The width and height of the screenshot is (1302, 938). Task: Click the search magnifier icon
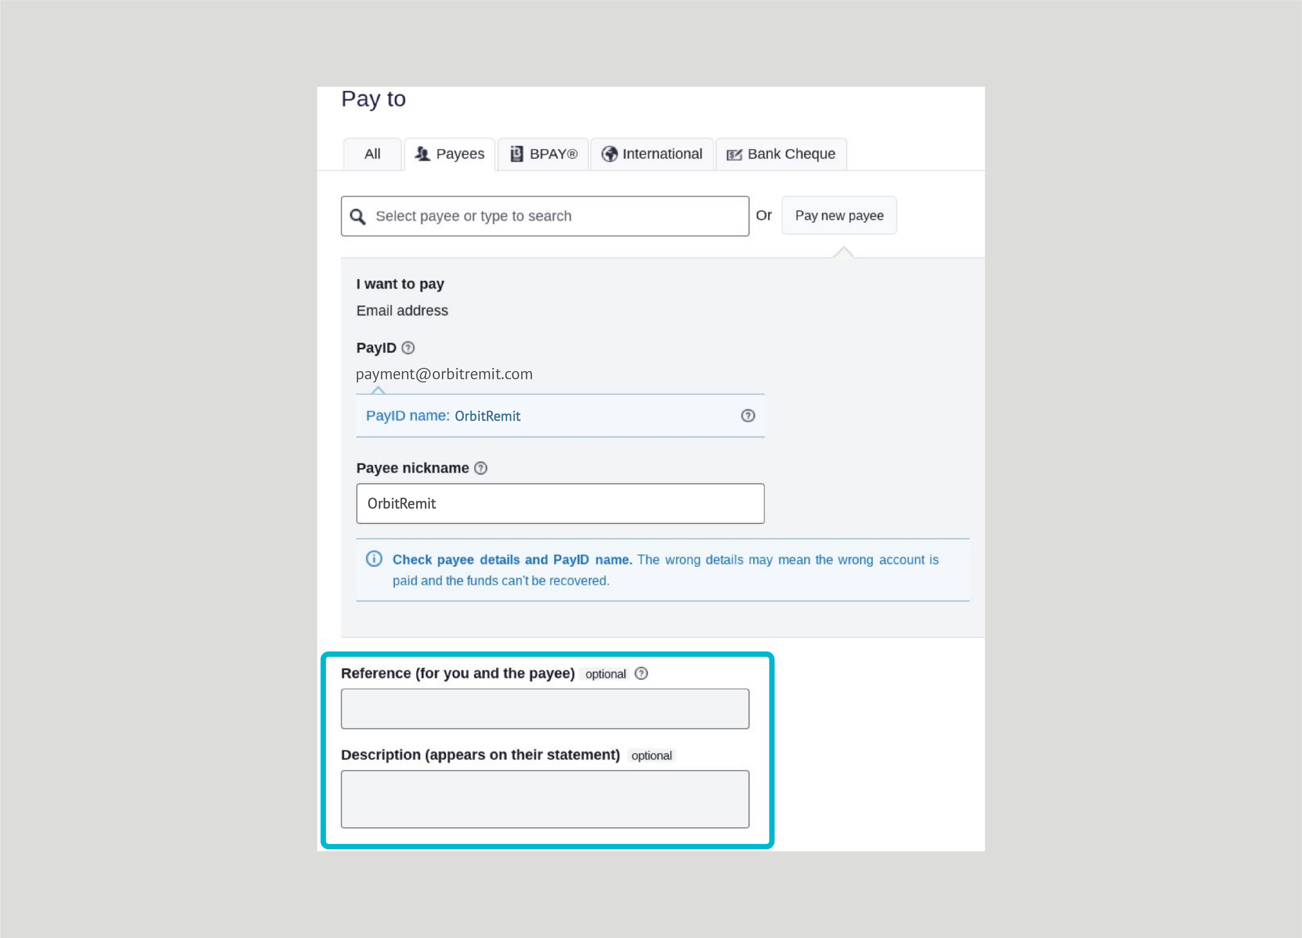pos(357,217)
